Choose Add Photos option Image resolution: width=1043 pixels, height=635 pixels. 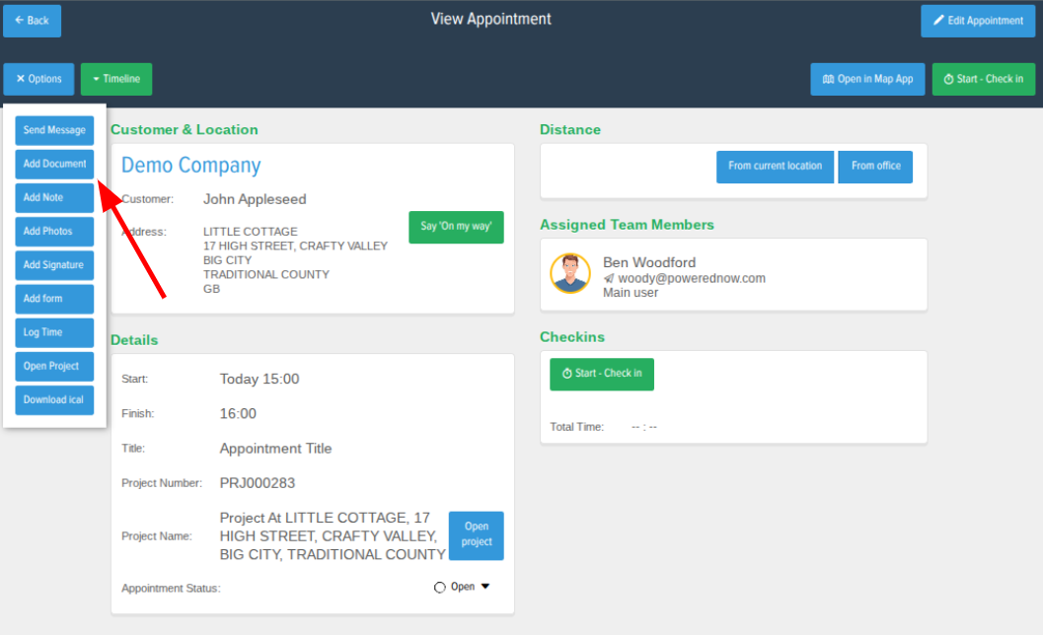click(x=54, y=232)
